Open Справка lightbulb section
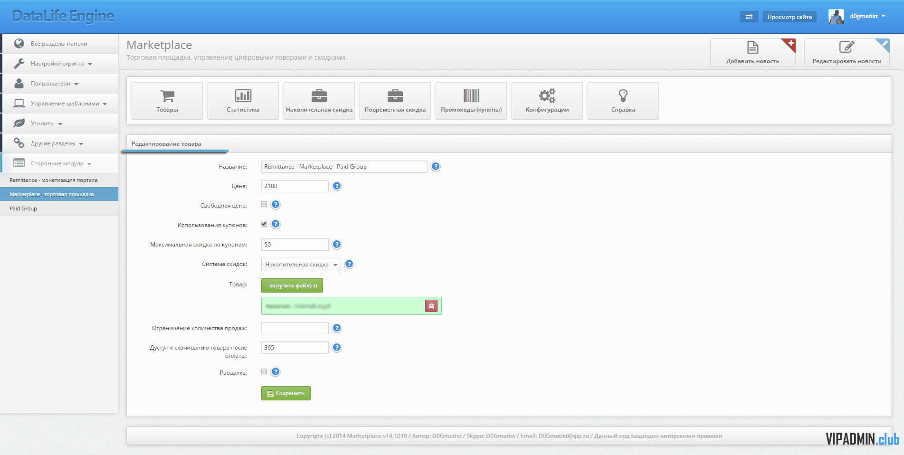The image size is (904, 455). [623, 101]
